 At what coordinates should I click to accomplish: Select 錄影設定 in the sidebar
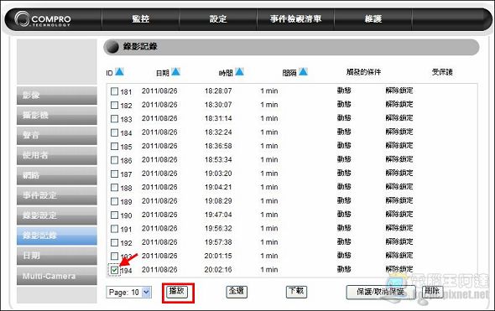(57, 215)
